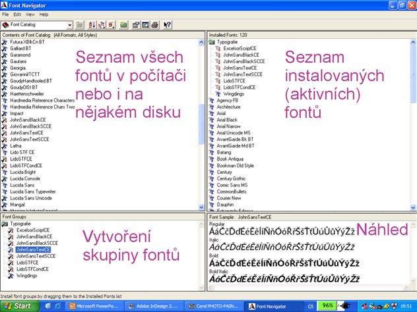Click the Font Navigator title bar icon
The height and width of the screenshot is (312, 417).
[4, 5]
